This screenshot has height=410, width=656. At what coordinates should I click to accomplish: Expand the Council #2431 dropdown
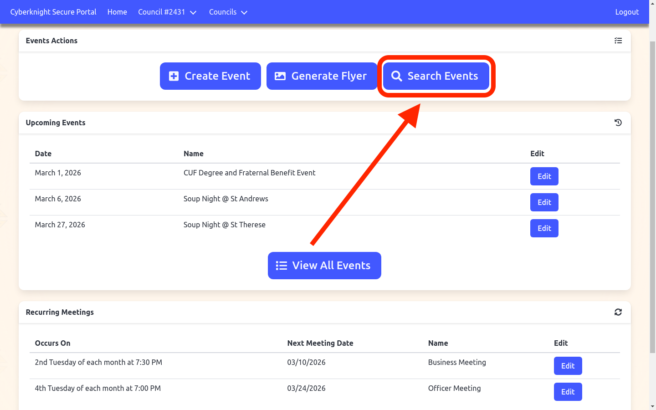(x=167, y=12)
